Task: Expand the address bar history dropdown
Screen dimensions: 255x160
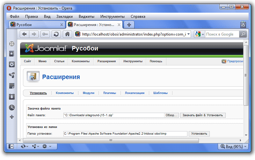Action: point(188,34)
